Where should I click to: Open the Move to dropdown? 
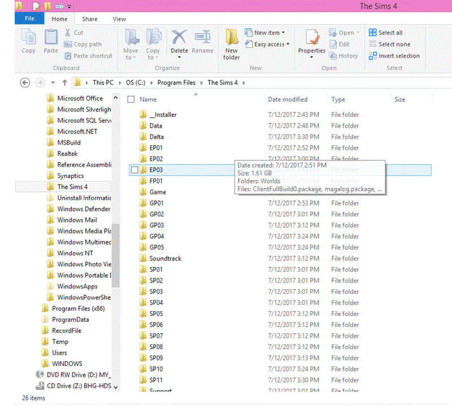click(x=131, y=45)
